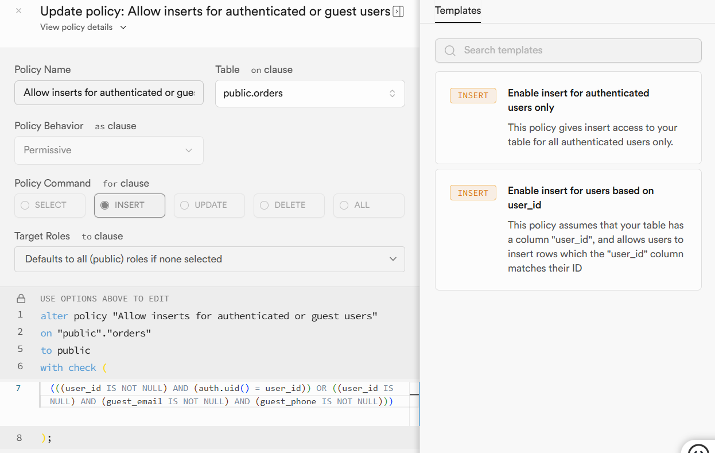The height and width of the screenshot is (453, 715).
Task: Expand View policy details
Action: tap(83, 27)
